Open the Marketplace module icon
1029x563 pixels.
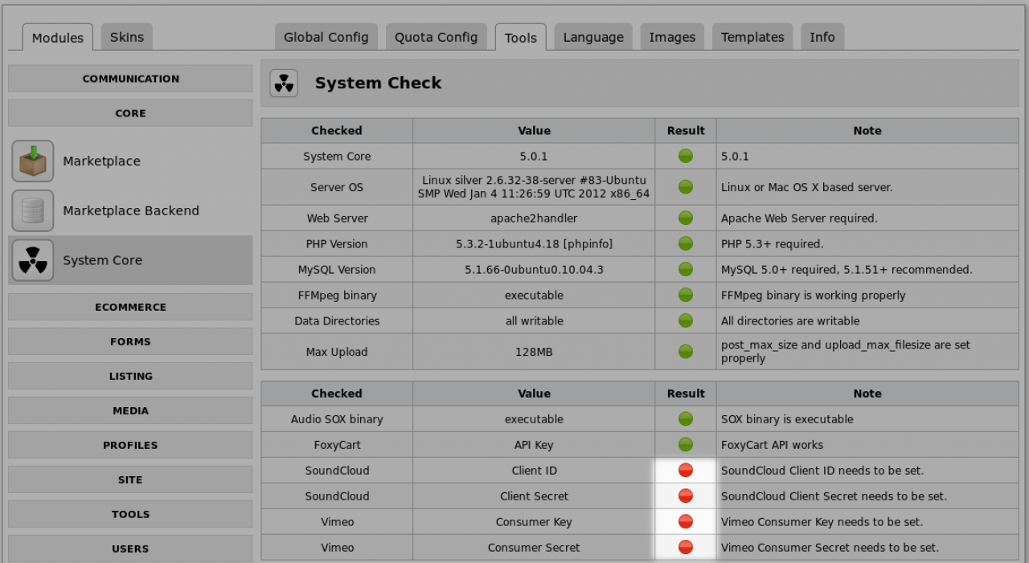[x=33, y=161]
